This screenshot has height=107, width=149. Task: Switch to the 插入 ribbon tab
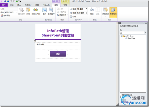pos(19,5)
